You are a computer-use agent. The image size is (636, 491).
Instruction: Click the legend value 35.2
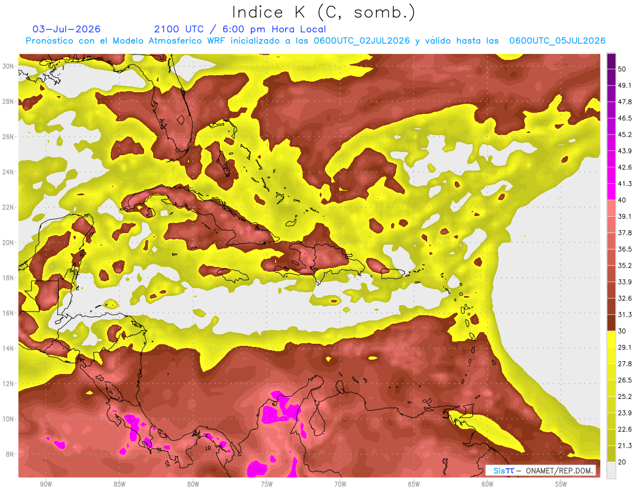[x=624, y=265]
